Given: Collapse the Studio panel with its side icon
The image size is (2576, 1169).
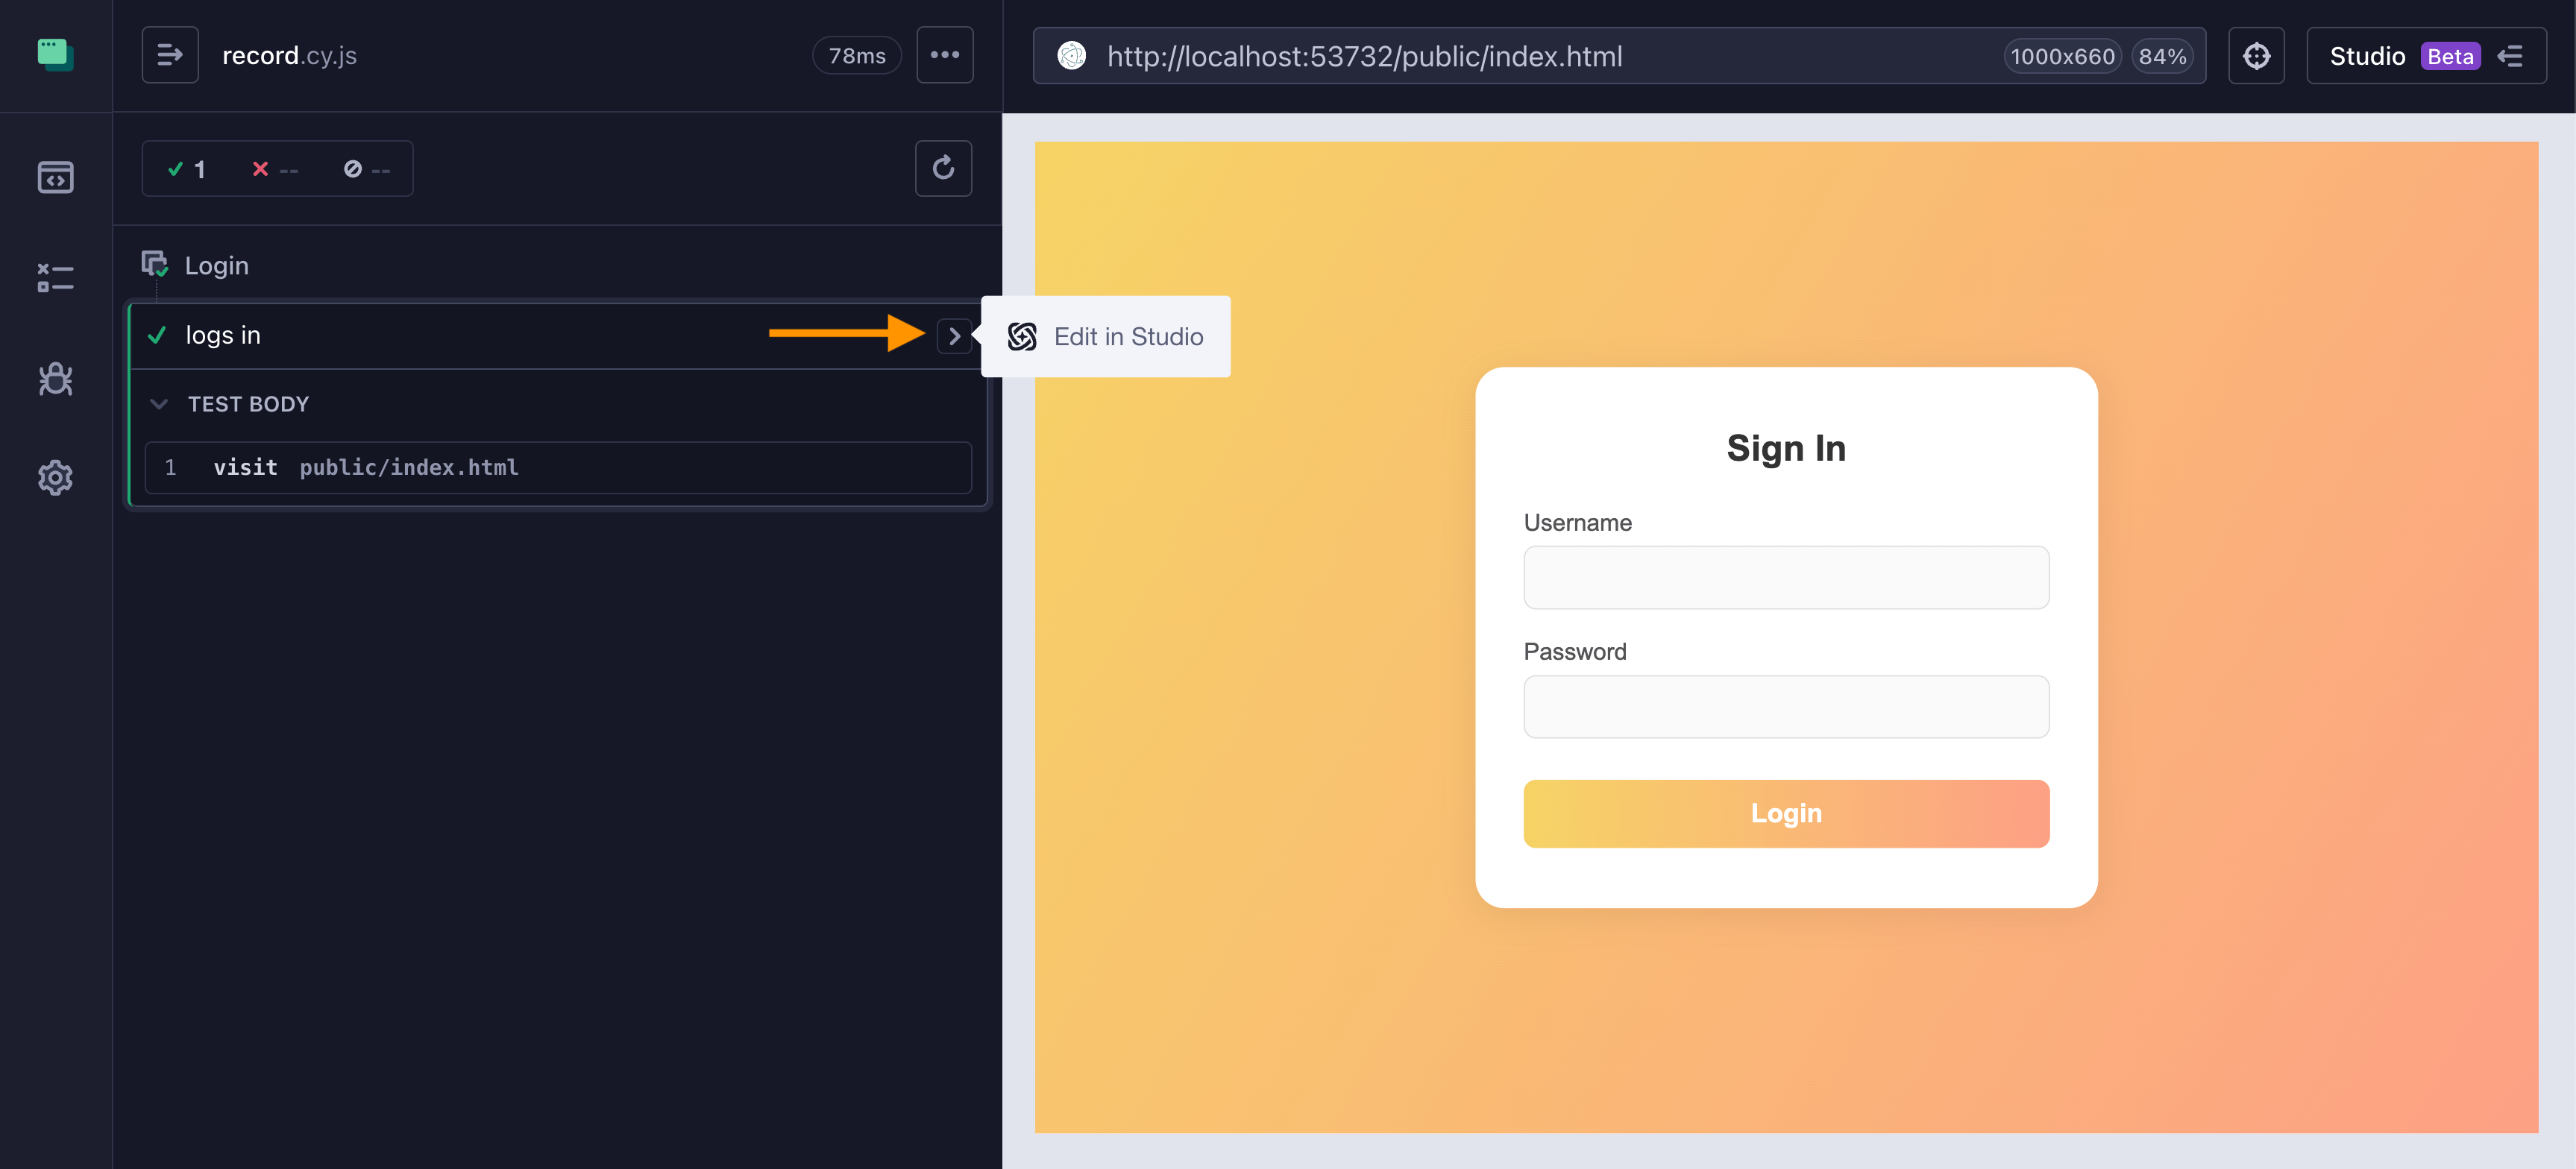Looking at the screenshot, I should (2512, 56).
